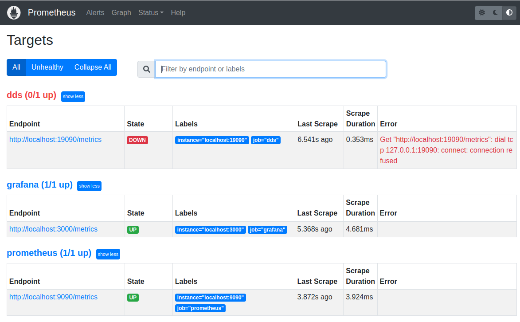Select browser-preferred theme contrast icon

pos(509,12)
